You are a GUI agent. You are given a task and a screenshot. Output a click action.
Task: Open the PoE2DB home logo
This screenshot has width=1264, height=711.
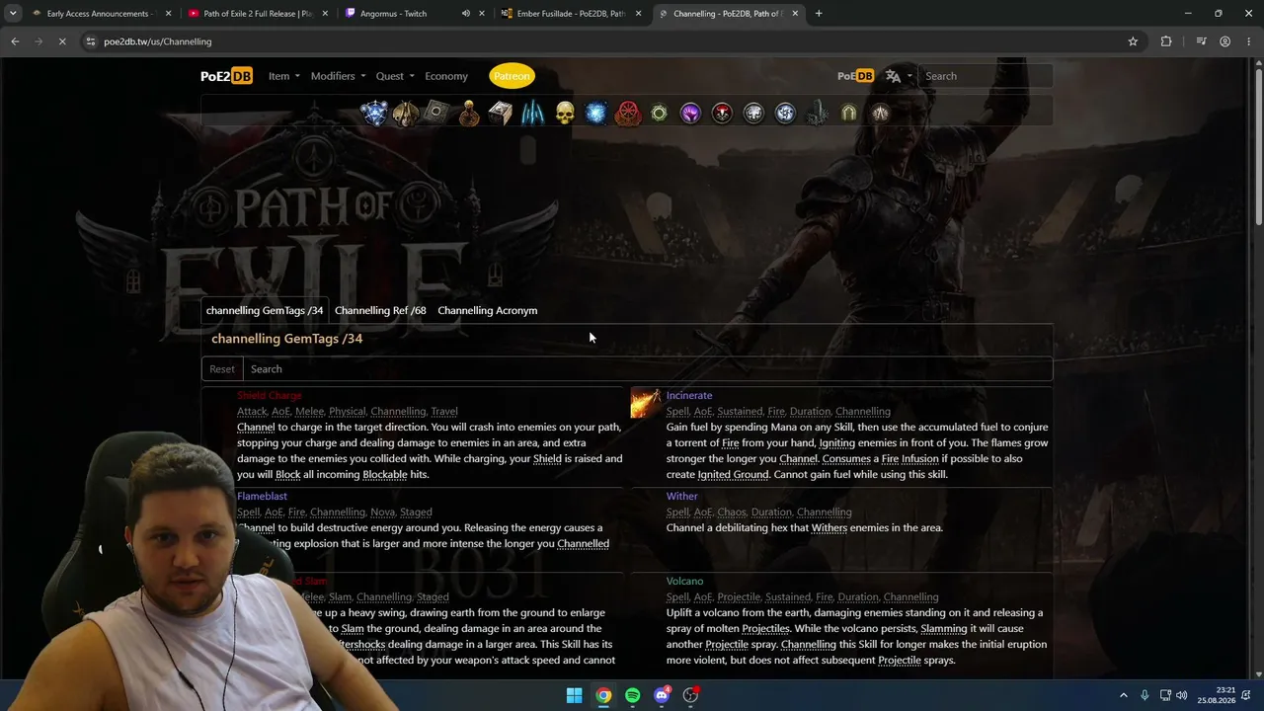(x=226, y=76)
